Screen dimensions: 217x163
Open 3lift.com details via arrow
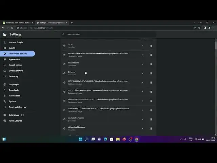(142, 73)
